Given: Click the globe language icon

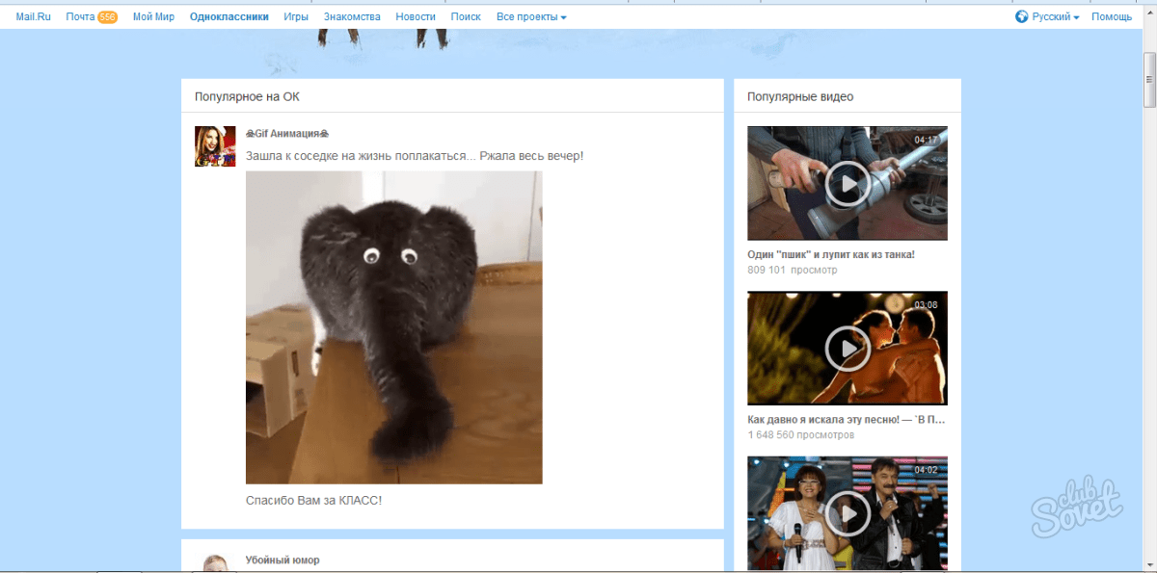Looking at the screenshot, I should [1022, 17].
